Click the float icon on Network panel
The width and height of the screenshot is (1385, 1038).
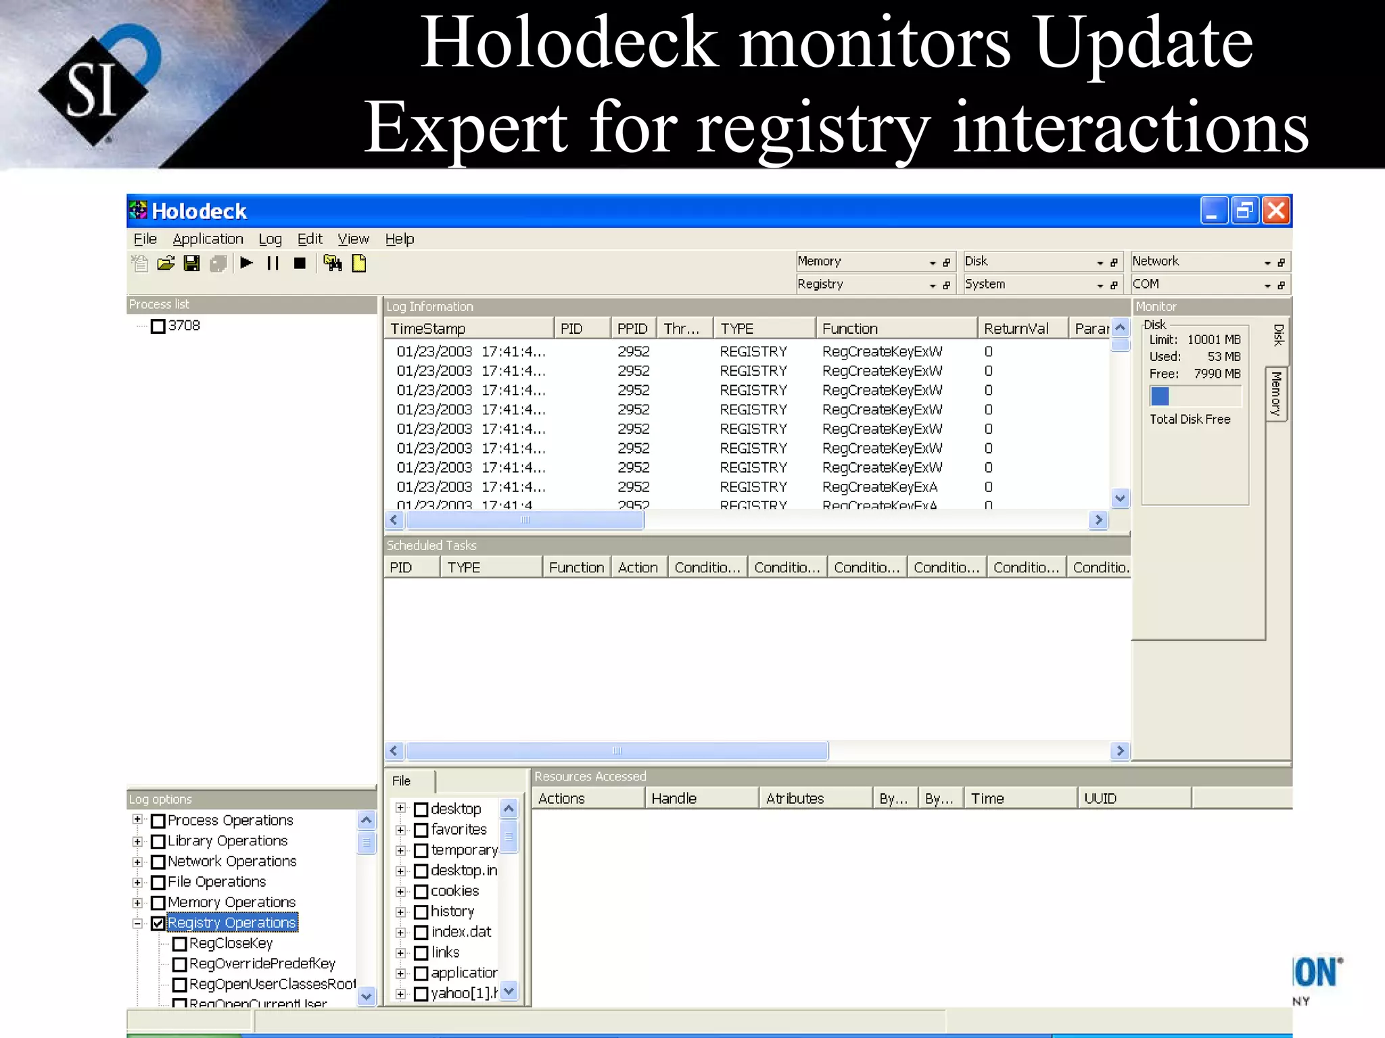1281,263
